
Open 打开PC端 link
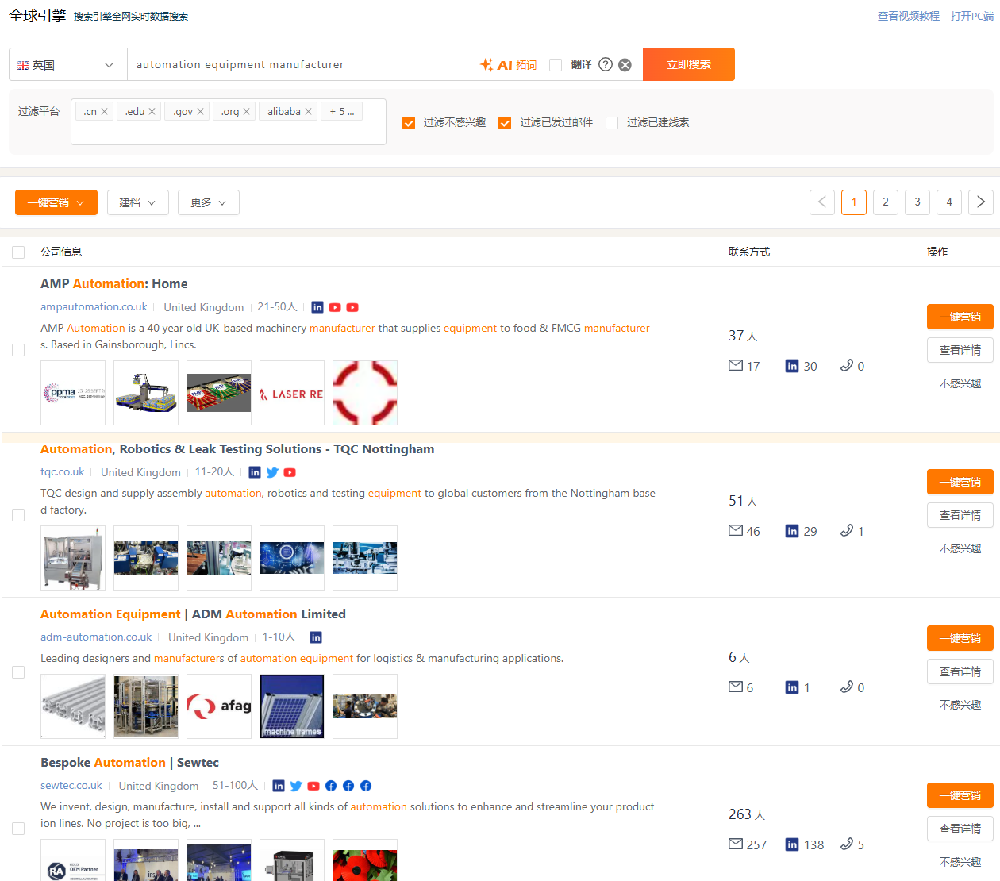pyautogui.click(x=972, y=16)
